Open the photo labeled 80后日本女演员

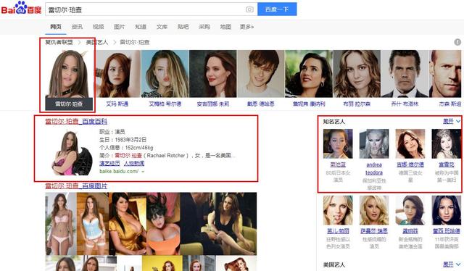click(x=338, y=143)
